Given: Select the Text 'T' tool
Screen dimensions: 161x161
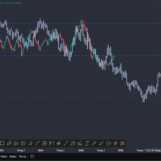Looking at the screenshot, I should coord(87,143).
